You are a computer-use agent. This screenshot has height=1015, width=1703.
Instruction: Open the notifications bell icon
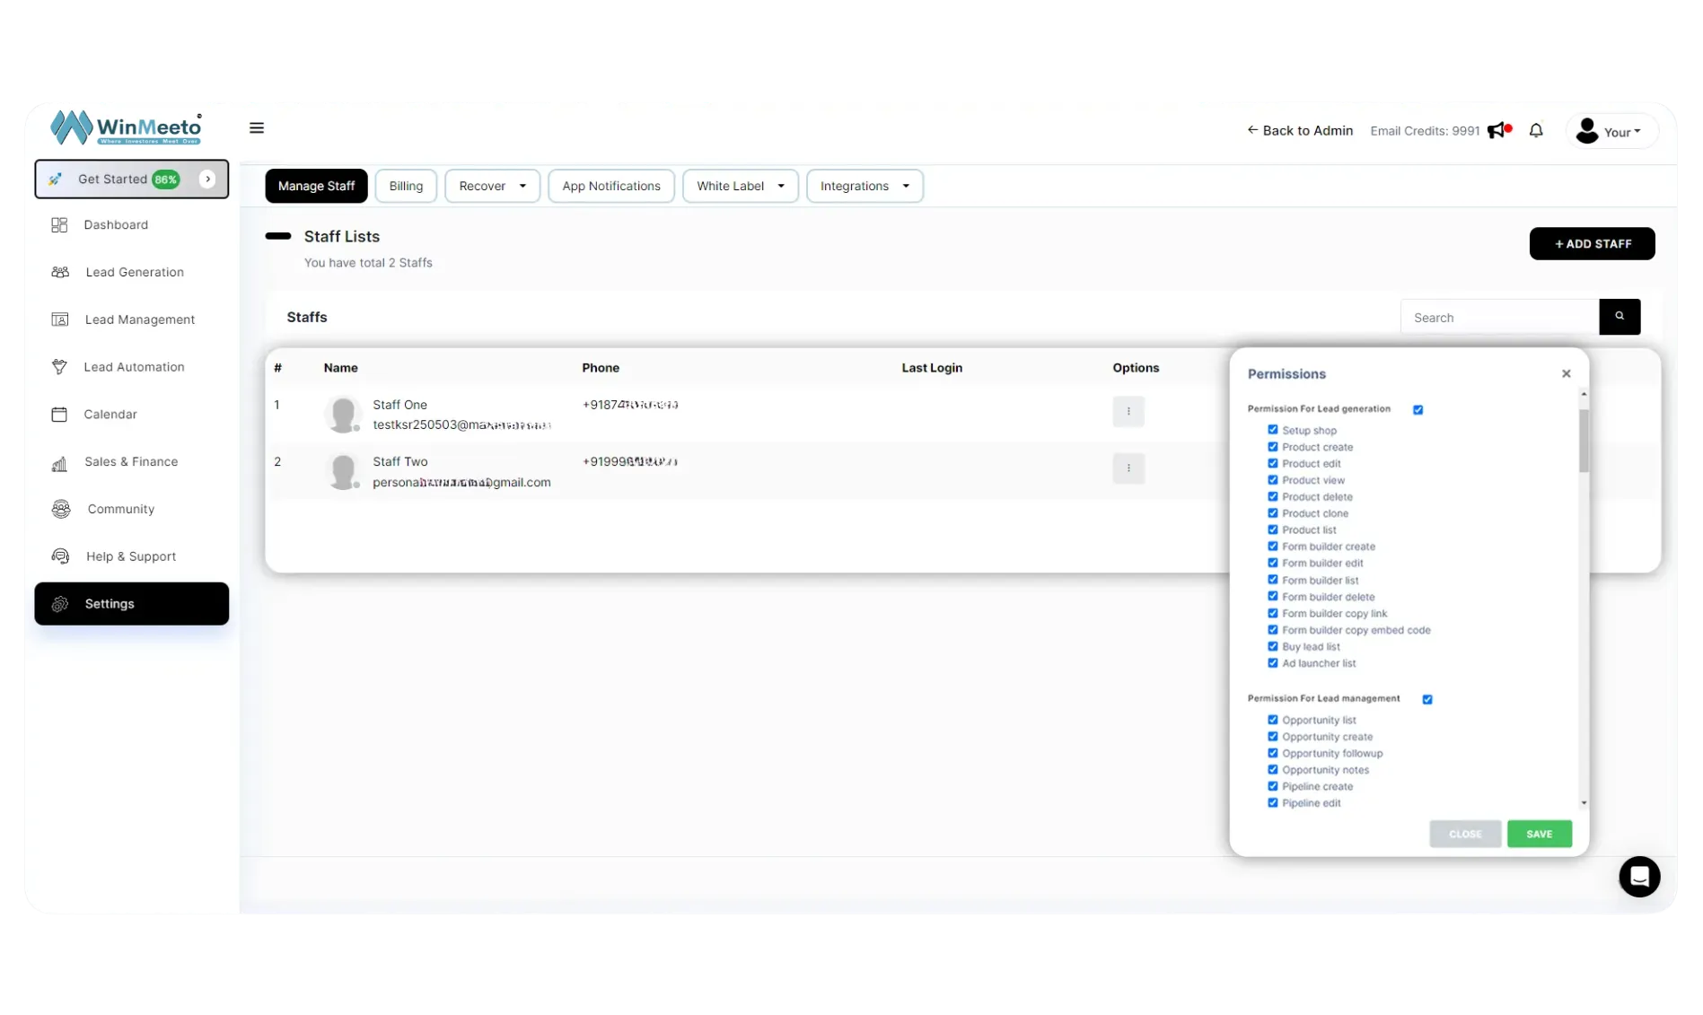[1536, 131]
